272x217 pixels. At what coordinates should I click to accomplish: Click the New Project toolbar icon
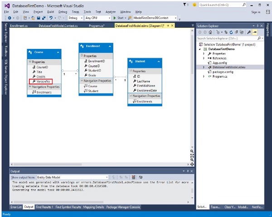point(25,18)
